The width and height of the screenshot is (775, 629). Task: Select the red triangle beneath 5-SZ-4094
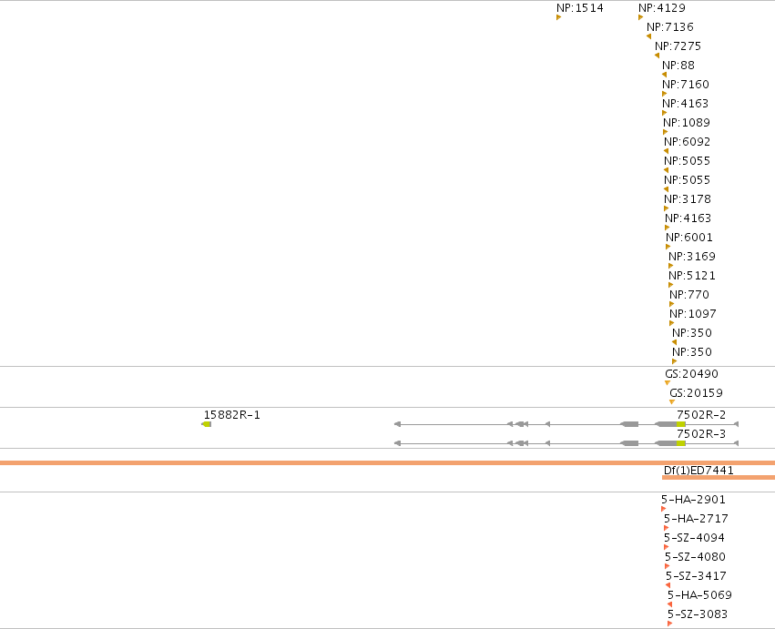click(x=667, y=547)
